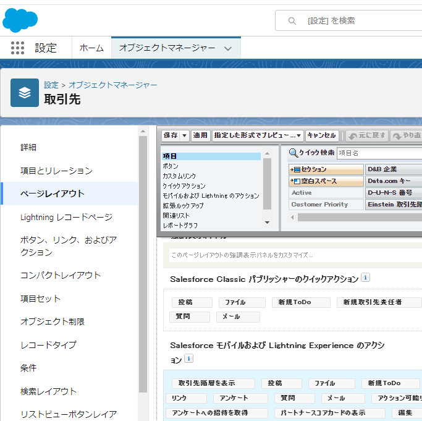This screenshot has height=421, width=422.
Task: Open the 保存 dropdown arrow
Action: 185,135
